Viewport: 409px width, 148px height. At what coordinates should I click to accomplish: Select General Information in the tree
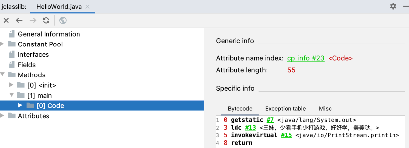[x=49, y=34]
